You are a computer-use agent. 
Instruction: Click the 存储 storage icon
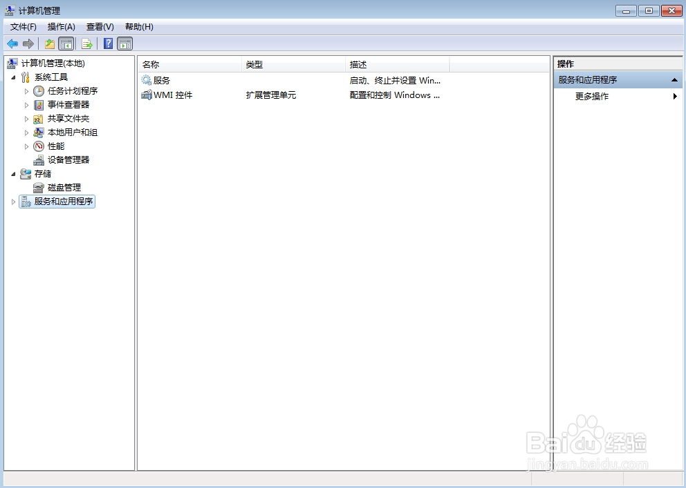click(x=26, y=174)
